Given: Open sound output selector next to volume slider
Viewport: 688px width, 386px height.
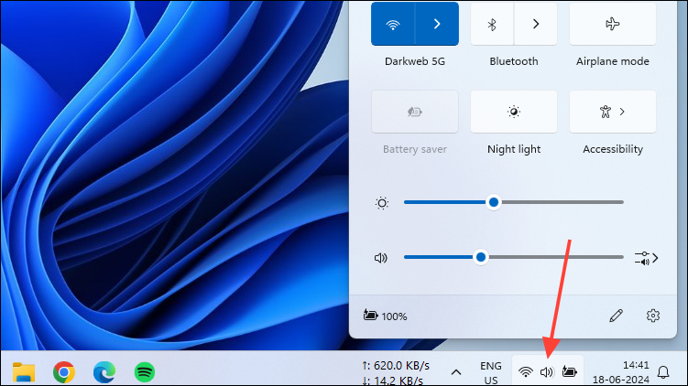Looking at the screenshot, I should (646, 258).
